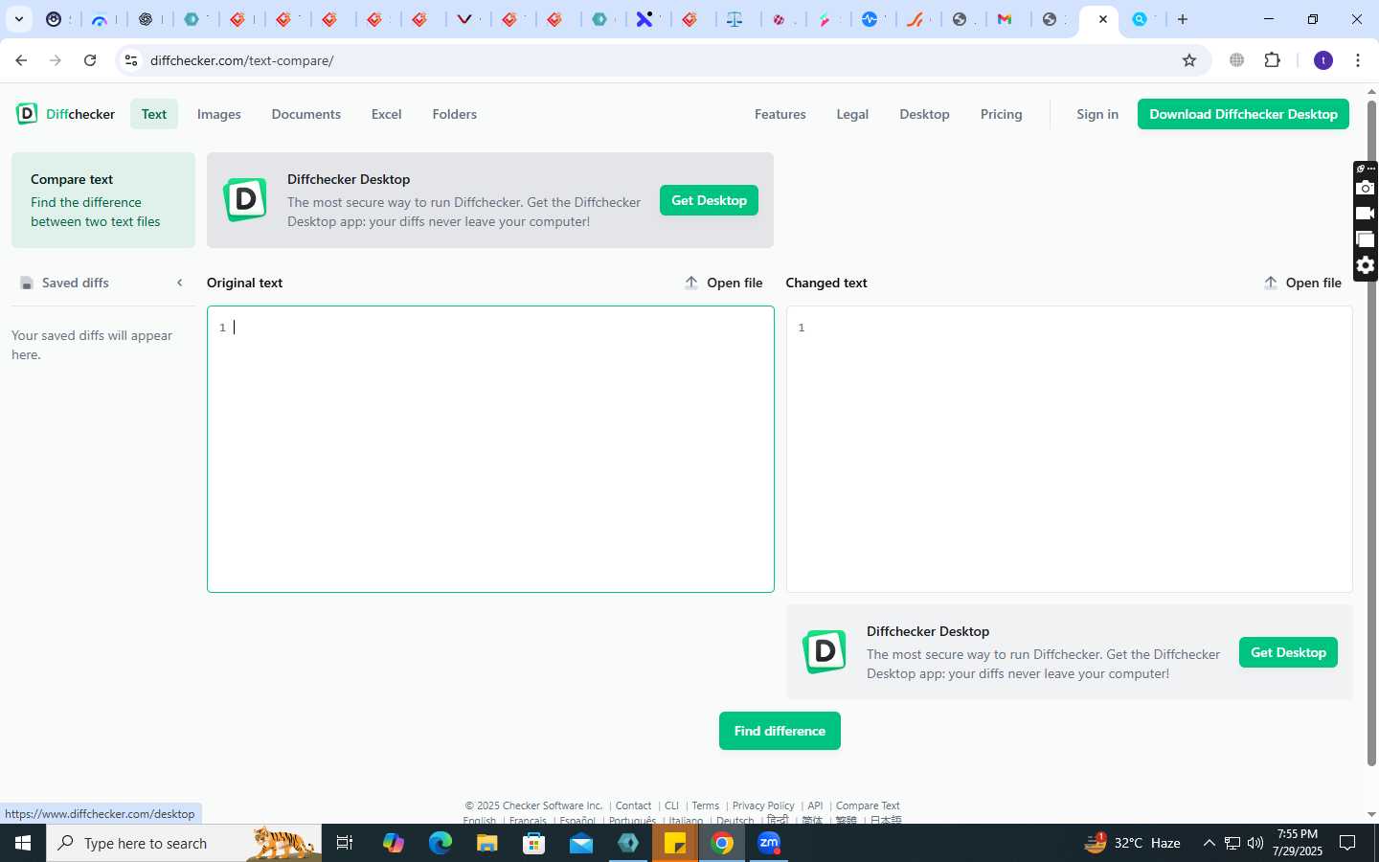Open File Explorer from the taskbar
The image size is (1379, 862).
[x=487, y=843]
